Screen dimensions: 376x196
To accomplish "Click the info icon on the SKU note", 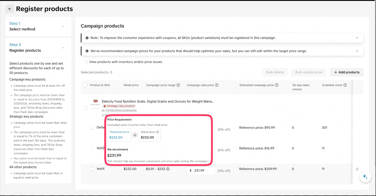I will [x=87, y=38].
